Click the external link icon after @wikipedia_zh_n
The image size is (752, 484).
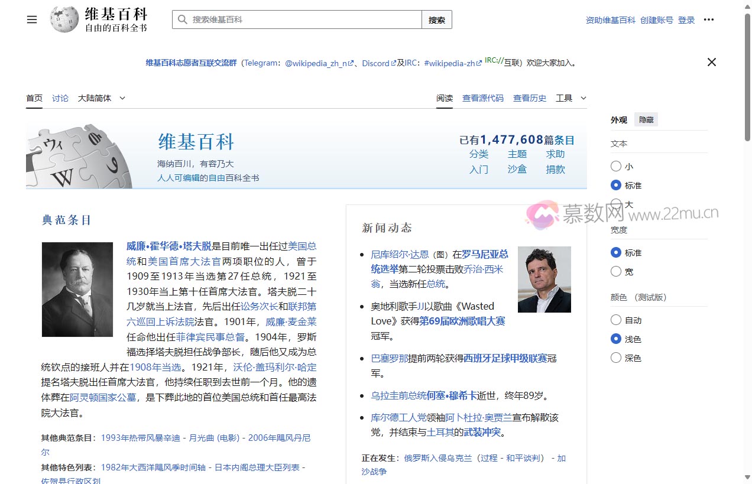[351, 63]
